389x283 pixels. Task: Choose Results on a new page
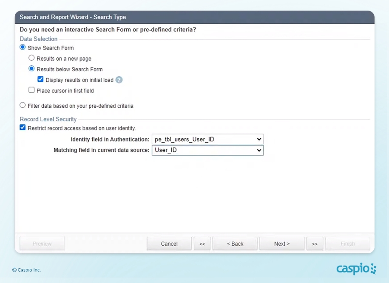pyautogui.click(x=31, y=58)
